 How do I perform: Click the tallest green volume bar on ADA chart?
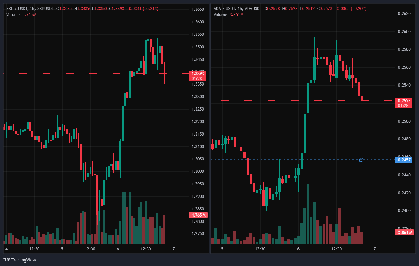pos(308,214)
